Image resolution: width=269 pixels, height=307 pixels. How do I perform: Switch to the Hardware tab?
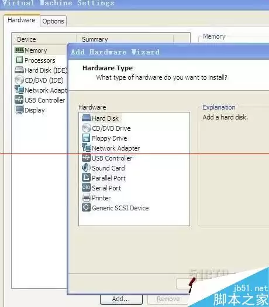22,20
